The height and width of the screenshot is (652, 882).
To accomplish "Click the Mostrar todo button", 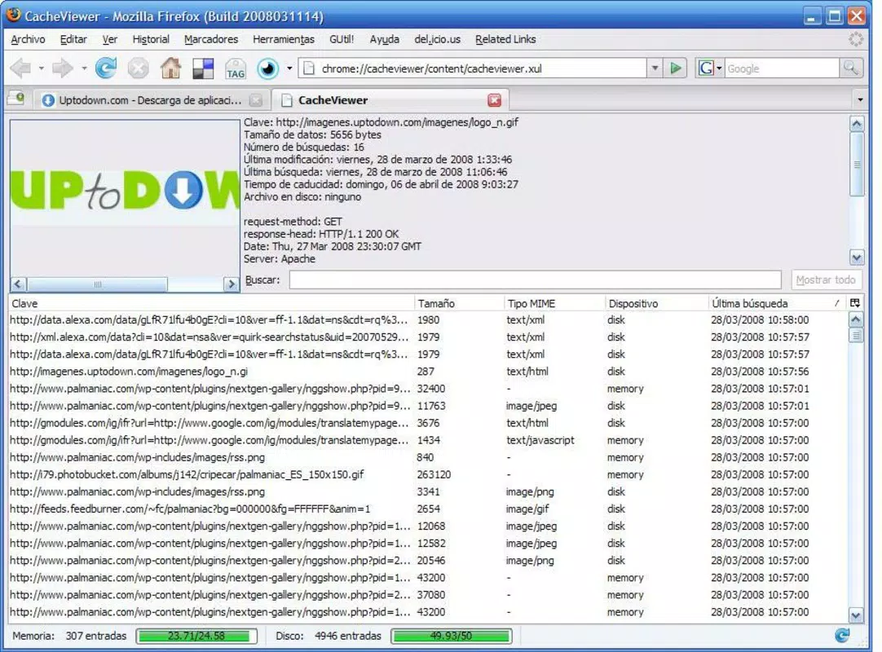I will 825,280.
